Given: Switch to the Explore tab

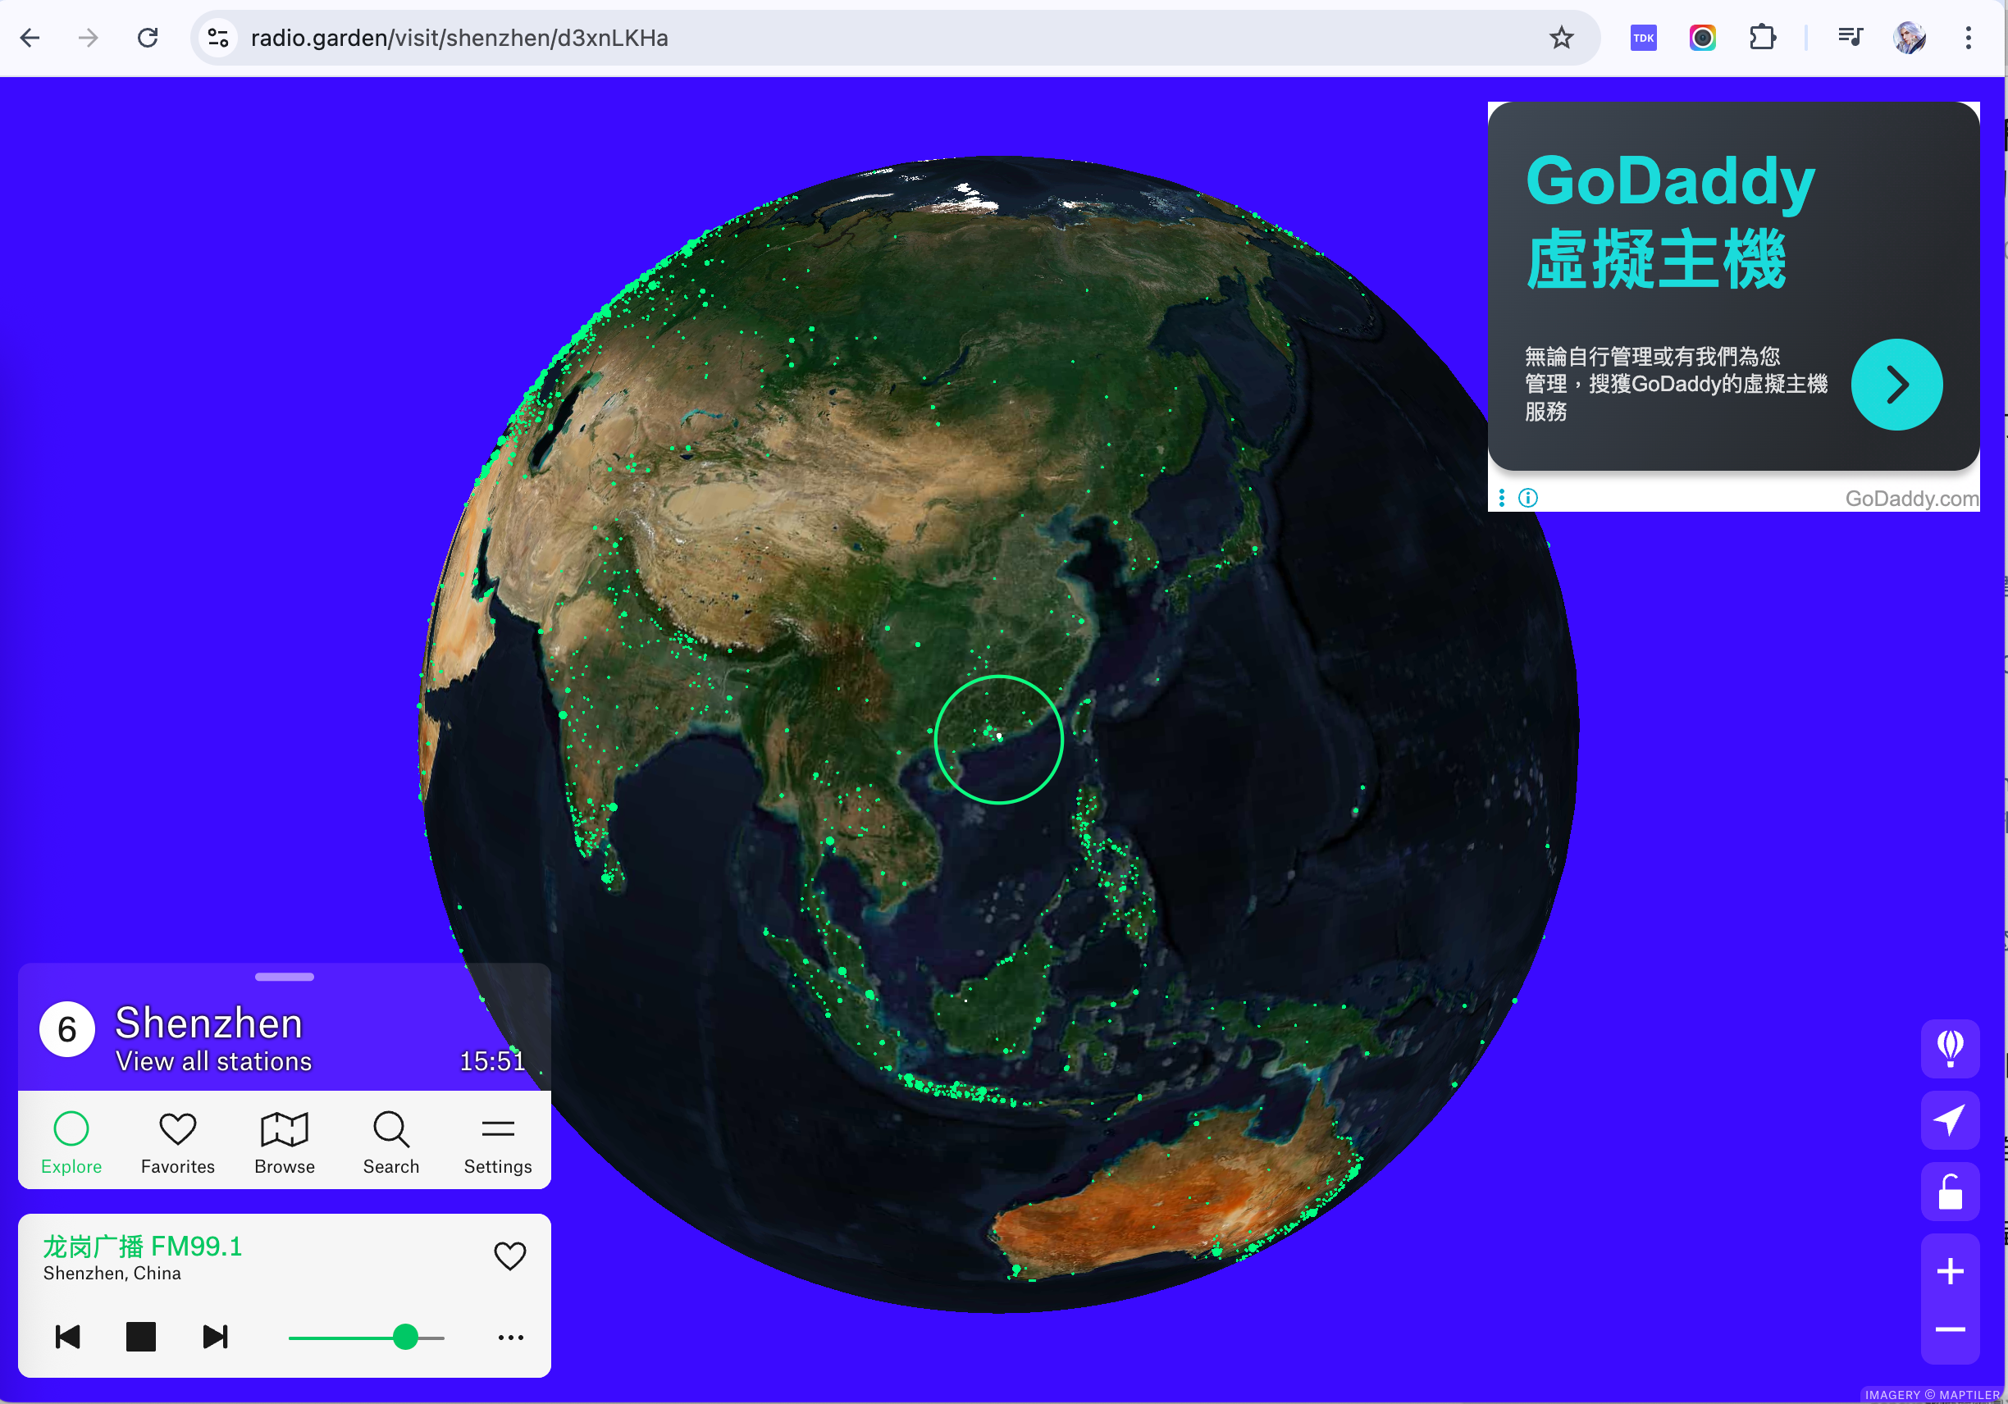Looking at the screenshot, I should 71,1141.
